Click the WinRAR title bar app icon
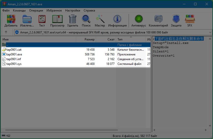 pos(4,4)
